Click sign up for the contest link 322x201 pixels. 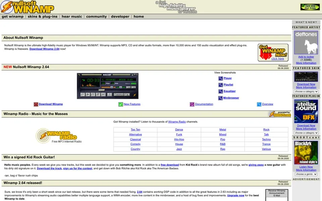pyautogui.click(x=77, y=169)
